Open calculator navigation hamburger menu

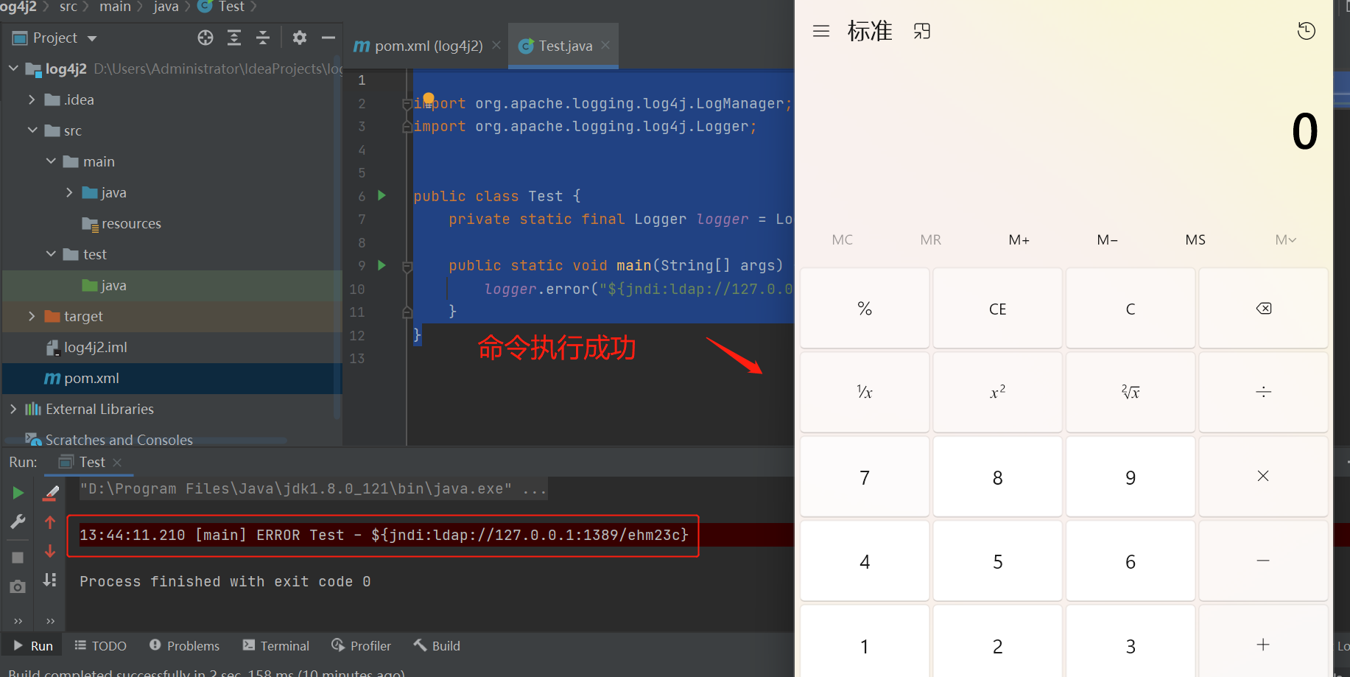pyautogui.click(x=821, y=31)
